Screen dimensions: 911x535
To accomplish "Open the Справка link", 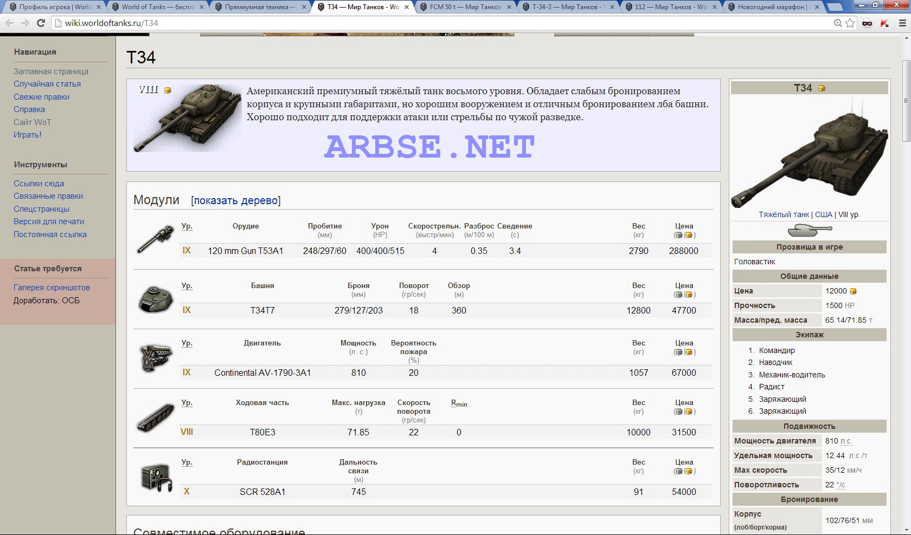I will click(x=29, y=109).
